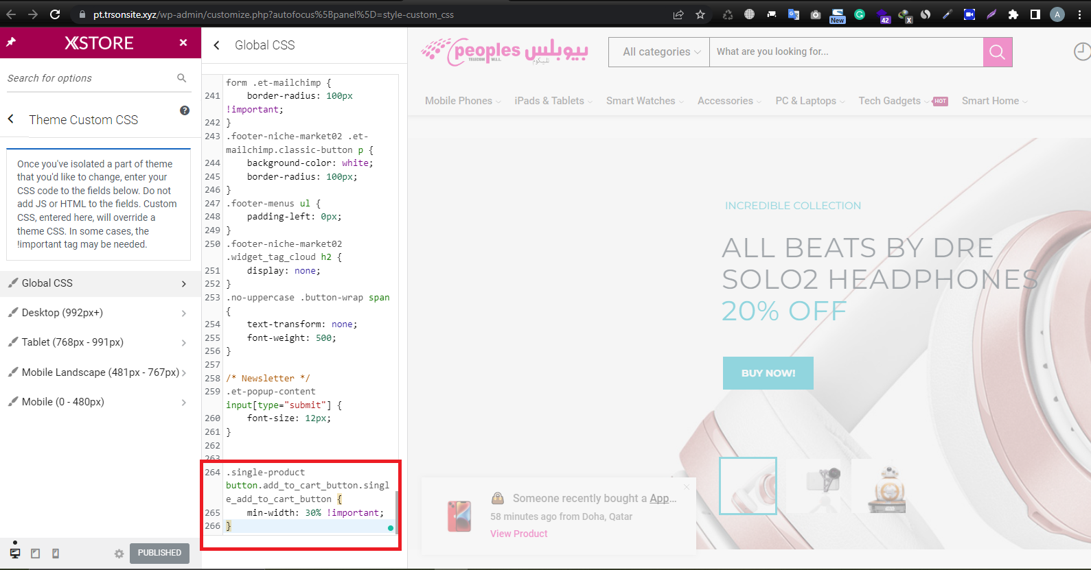The image size is (1091, 570).
Task: Select the headphones slider thumbnail
Action: coord(748,486)
